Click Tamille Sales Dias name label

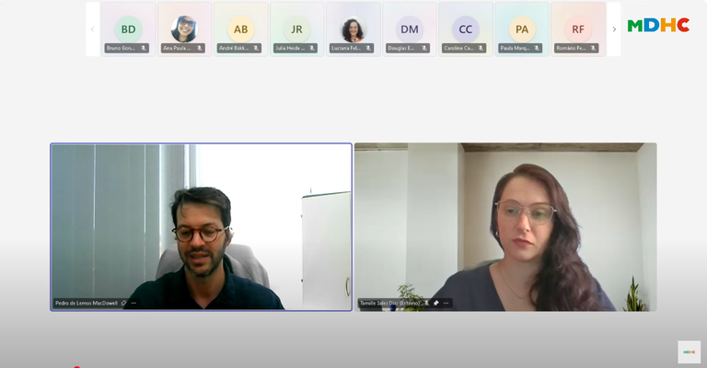click(390, 303)
